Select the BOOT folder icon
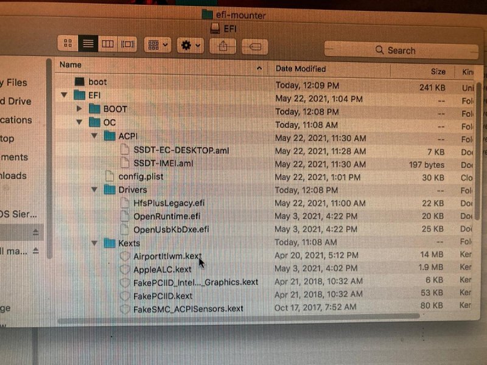The width and height of the screenshot is (487, 365). point(94,109)
